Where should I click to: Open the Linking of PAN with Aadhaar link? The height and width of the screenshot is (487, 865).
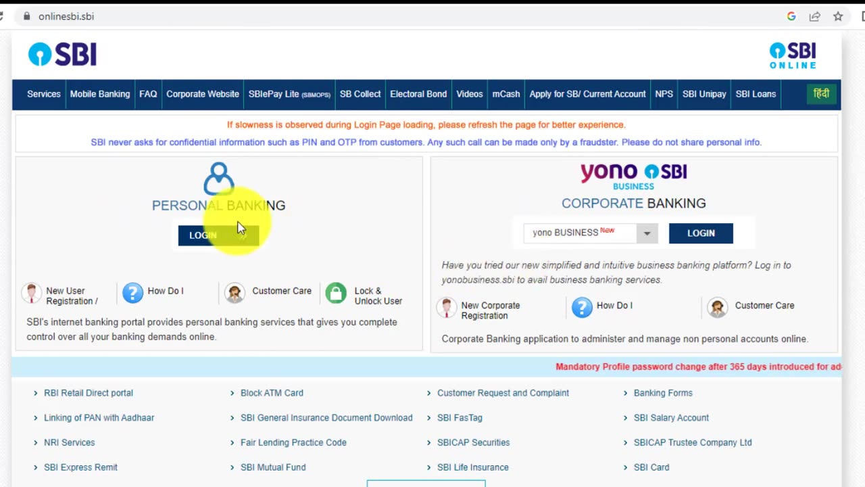pos(99,418)
